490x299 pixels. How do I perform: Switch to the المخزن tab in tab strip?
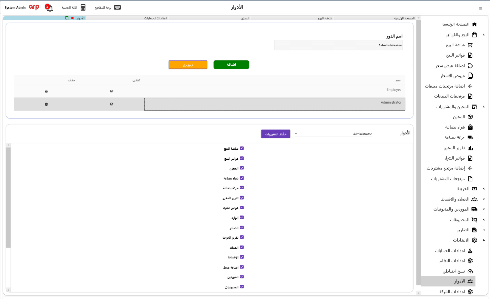(245, 18)
